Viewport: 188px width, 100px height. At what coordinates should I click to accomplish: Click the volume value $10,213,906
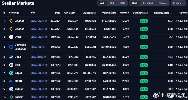[109, 21]
